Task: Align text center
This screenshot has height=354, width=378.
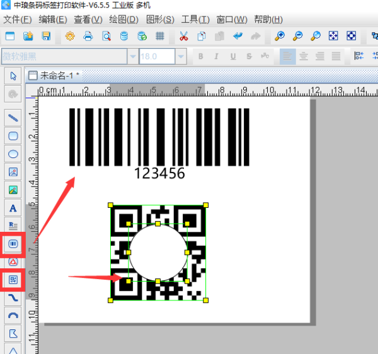Action: click(304, 57)
